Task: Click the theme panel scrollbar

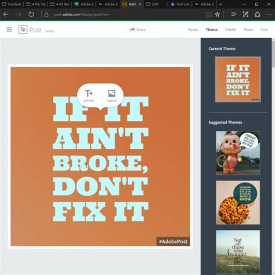Action: click(x=273, y=54)
